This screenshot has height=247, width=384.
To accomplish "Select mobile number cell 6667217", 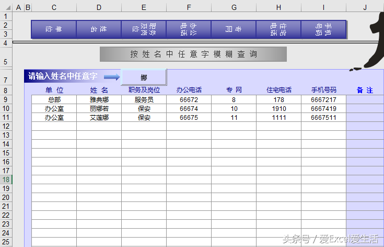I will pos(323,99).
